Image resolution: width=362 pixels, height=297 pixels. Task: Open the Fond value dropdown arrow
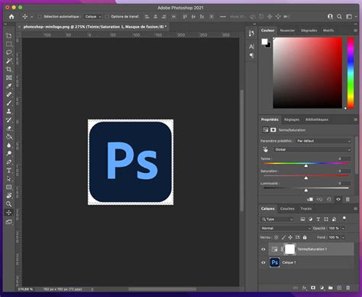point(343,237)
